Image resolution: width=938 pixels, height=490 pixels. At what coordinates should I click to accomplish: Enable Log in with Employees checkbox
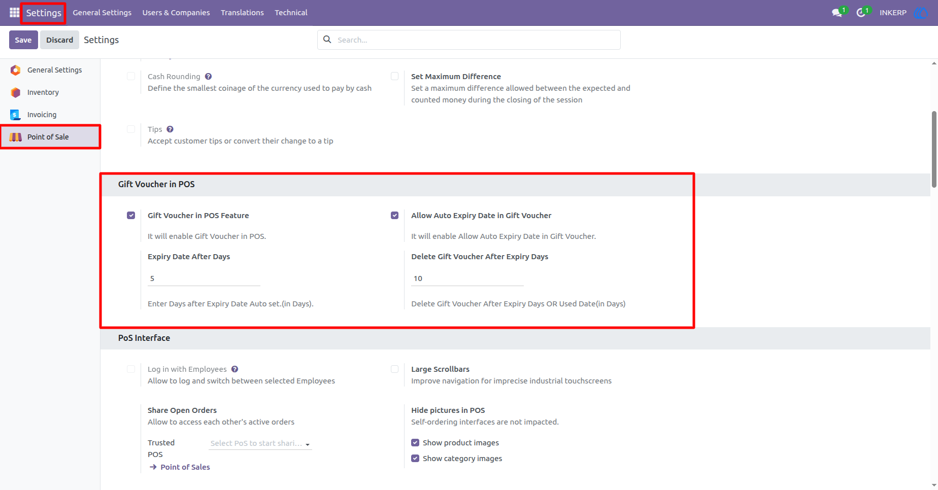click(x=131, y=369)
